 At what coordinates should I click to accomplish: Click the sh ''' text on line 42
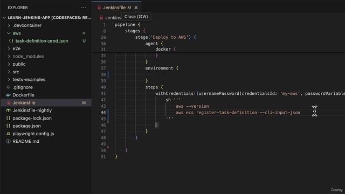click(x=173, y=100)
